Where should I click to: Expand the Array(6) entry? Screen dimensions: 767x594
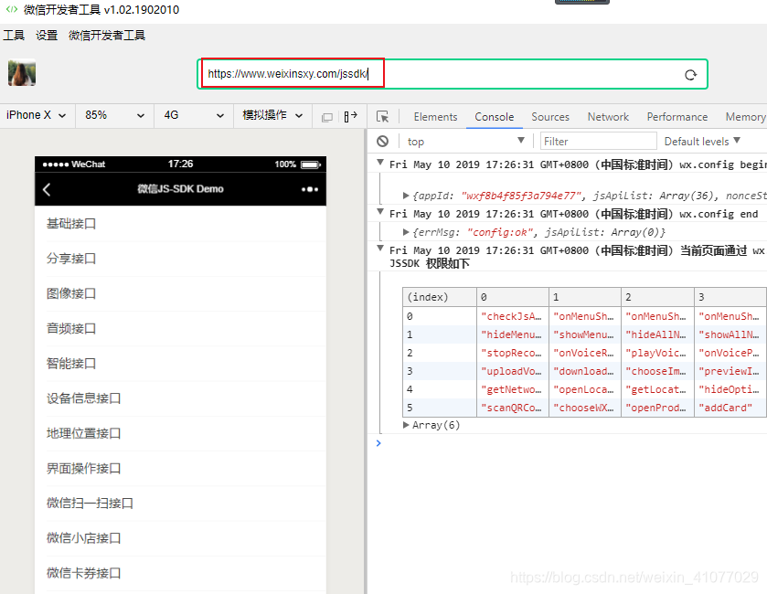tap(406, 425)
